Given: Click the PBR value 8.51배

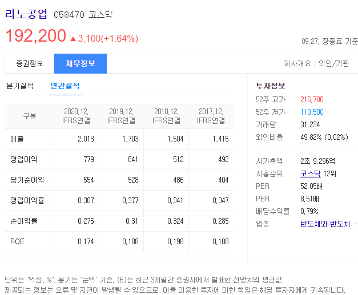Looking at the screenshot, I should [309, 199].
